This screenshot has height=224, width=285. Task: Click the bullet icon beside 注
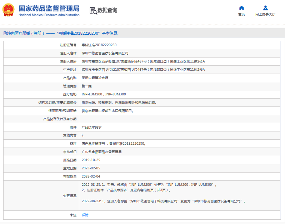[71, 215]
